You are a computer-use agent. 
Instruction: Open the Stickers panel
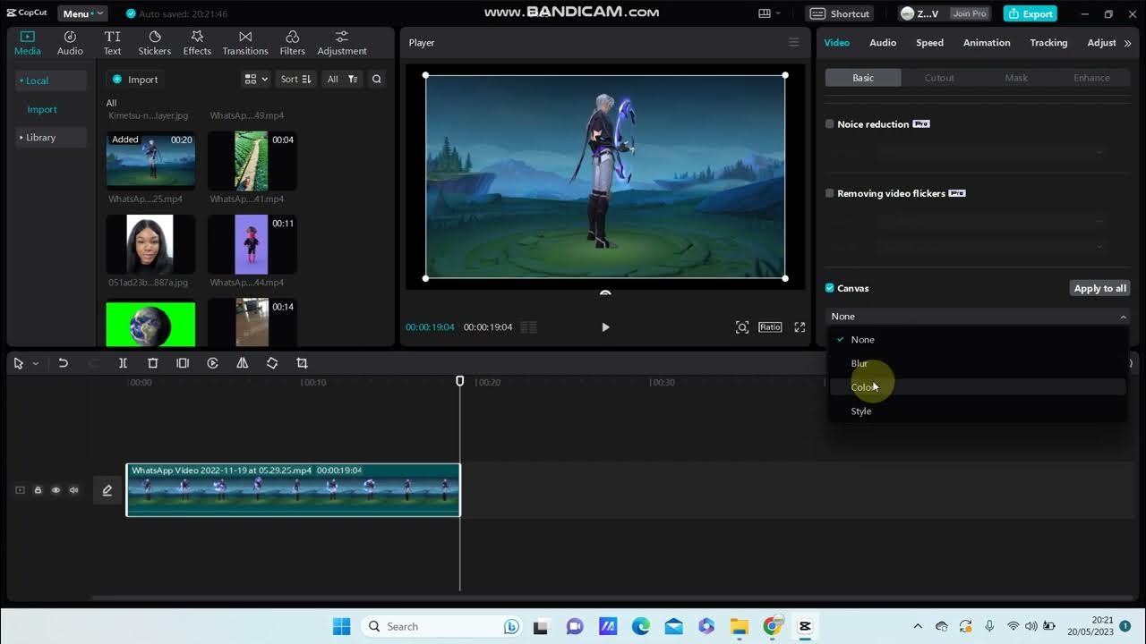[154, 43]
